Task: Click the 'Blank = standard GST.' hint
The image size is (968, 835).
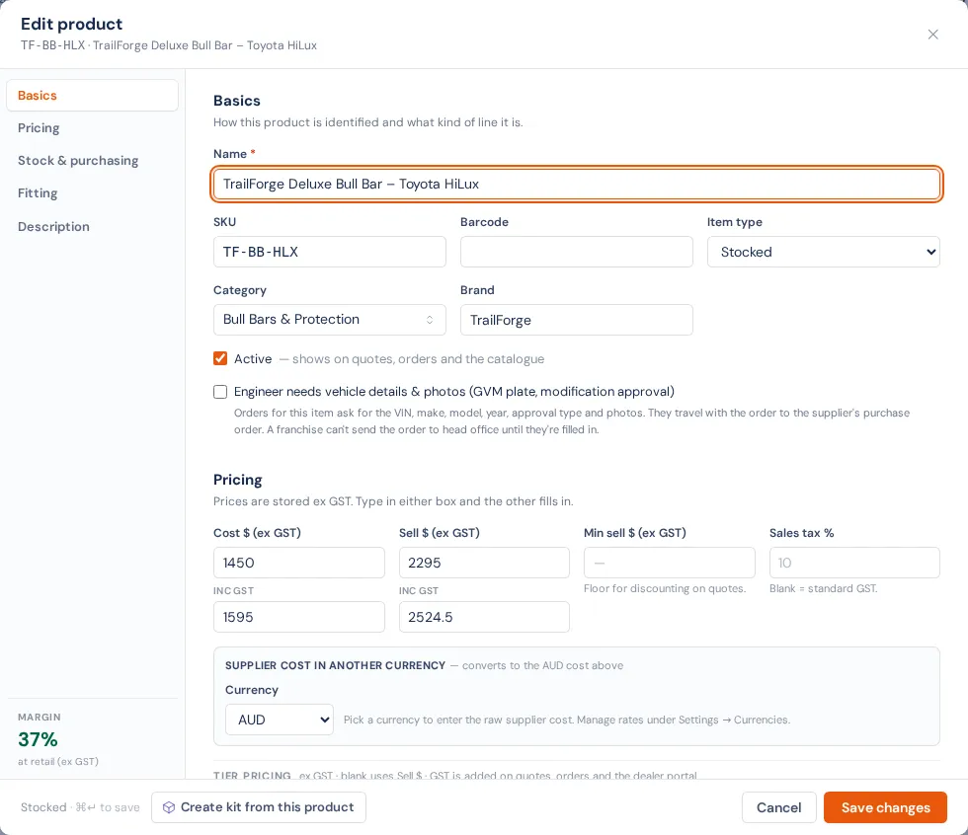Action: coord(824,588)
